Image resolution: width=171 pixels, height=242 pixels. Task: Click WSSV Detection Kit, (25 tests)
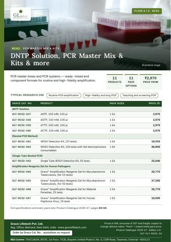point(59,141)
